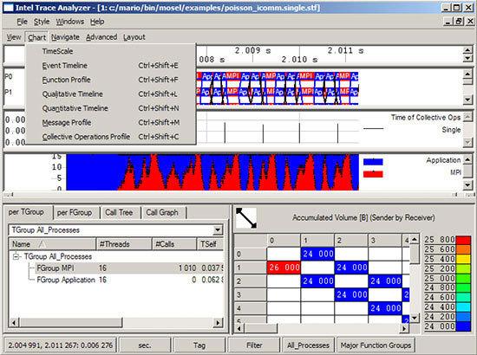Click the diagonal arrow message profile icon

click(x=246, y=217)
